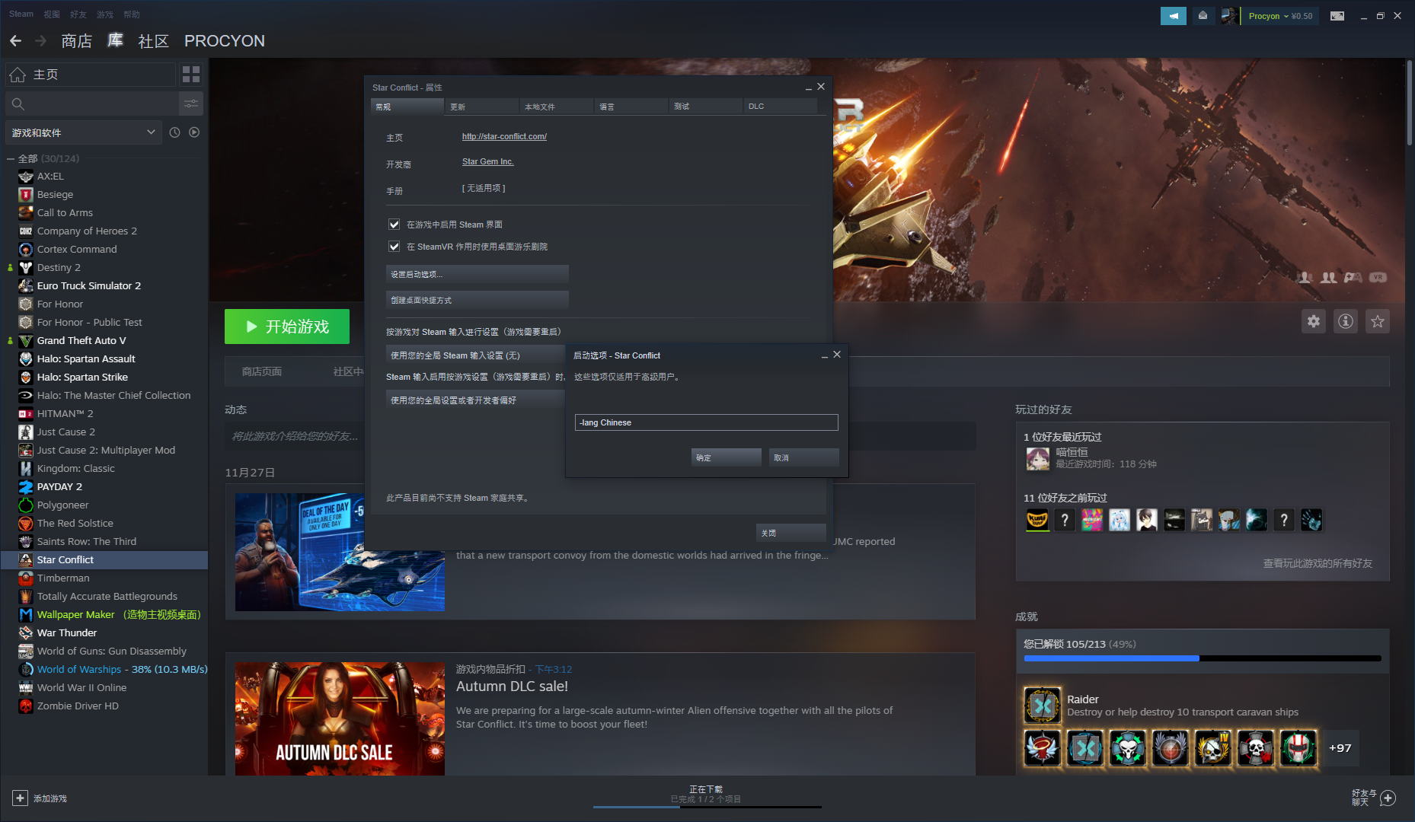Open Star Gem Inc. developer link
This screenshot has height=822, width=1415.
tap(487, 162)
